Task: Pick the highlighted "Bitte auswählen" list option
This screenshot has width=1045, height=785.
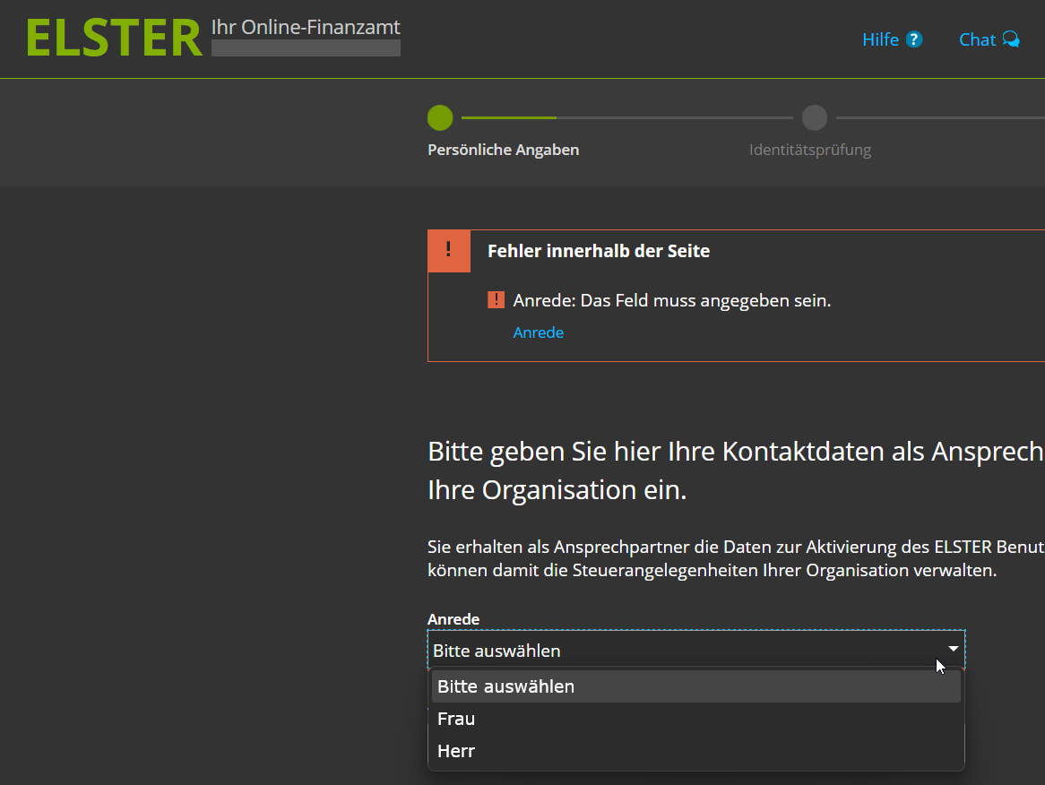Action: tap(506, 686)
